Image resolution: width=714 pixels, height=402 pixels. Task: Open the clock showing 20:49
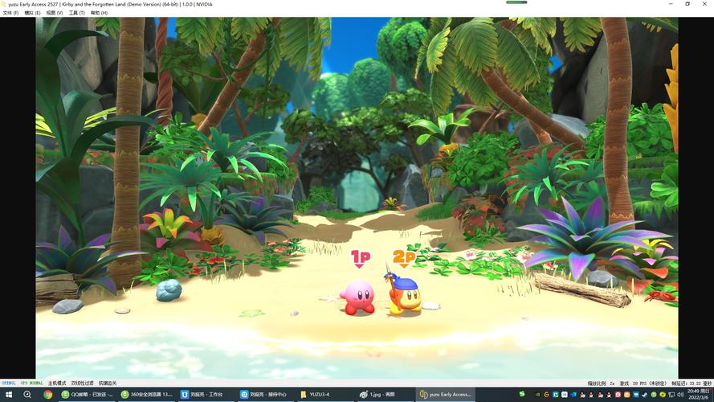tap(698, 395)
